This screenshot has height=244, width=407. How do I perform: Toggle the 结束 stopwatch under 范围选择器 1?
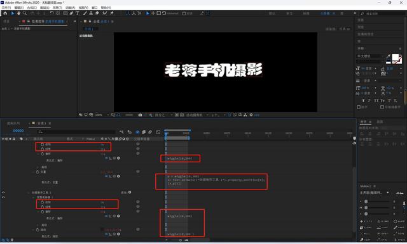coord(43,207)
